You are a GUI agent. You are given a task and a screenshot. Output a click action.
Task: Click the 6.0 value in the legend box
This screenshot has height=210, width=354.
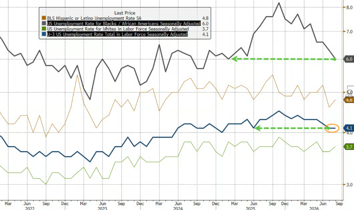[205, 24]
